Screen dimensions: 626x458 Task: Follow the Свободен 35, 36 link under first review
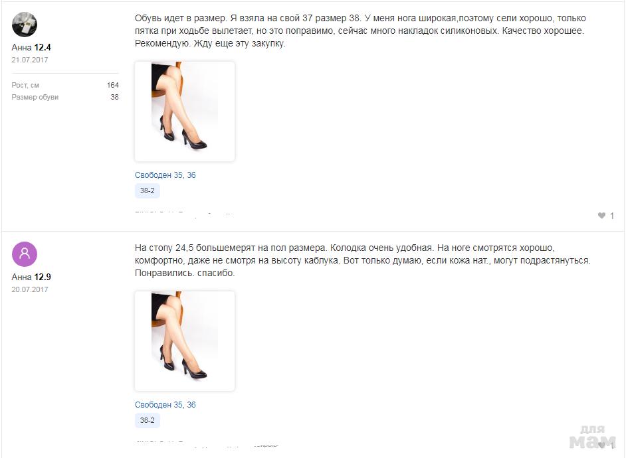[x=165, y=175]
